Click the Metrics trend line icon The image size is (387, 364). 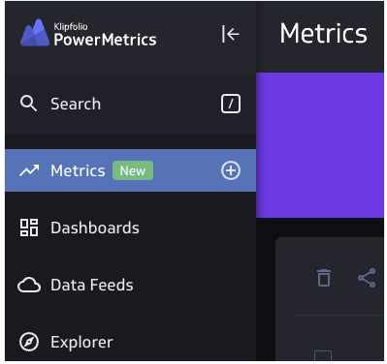(x=29, y=170)
